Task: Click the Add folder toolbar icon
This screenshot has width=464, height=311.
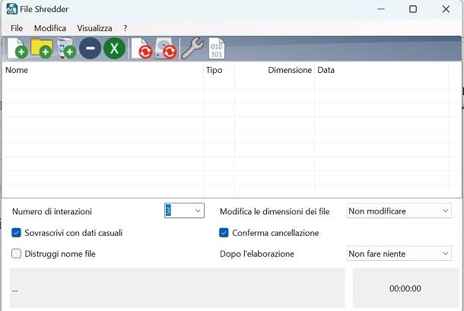Action: 42,48
